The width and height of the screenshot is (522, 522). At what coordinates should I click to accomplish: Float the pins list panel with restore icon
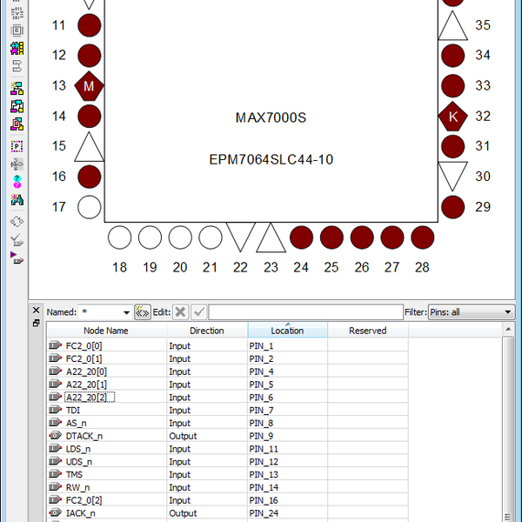pyautogui.click(x=37, y=323)
